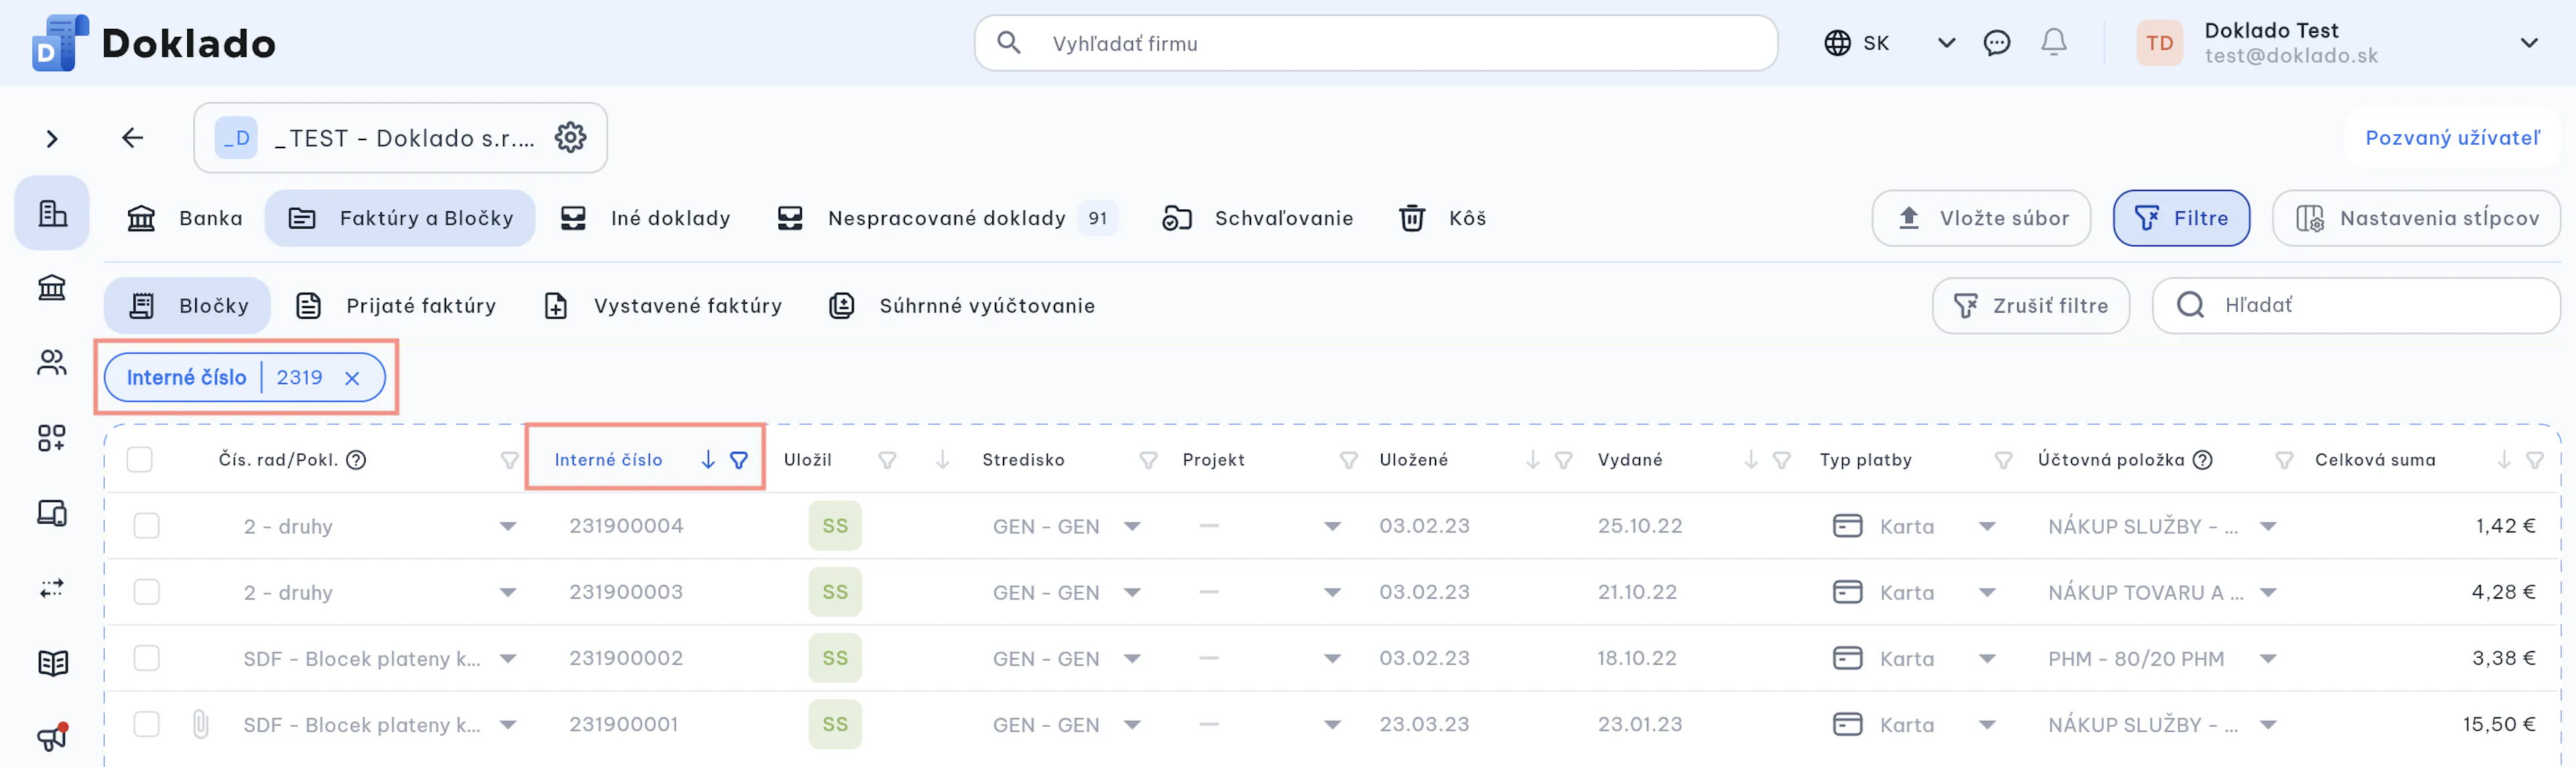Open filter funnel on Projekt column

[1348, 460]
